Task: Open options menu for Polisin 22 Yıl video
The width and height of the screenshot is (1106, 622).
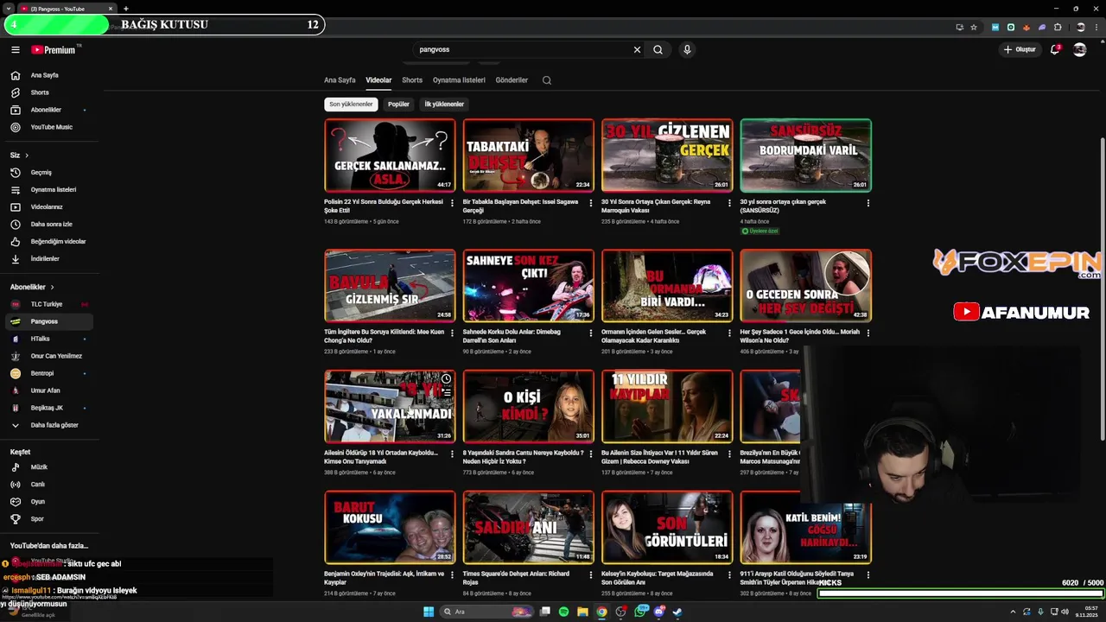Action: tap(452, 203)
